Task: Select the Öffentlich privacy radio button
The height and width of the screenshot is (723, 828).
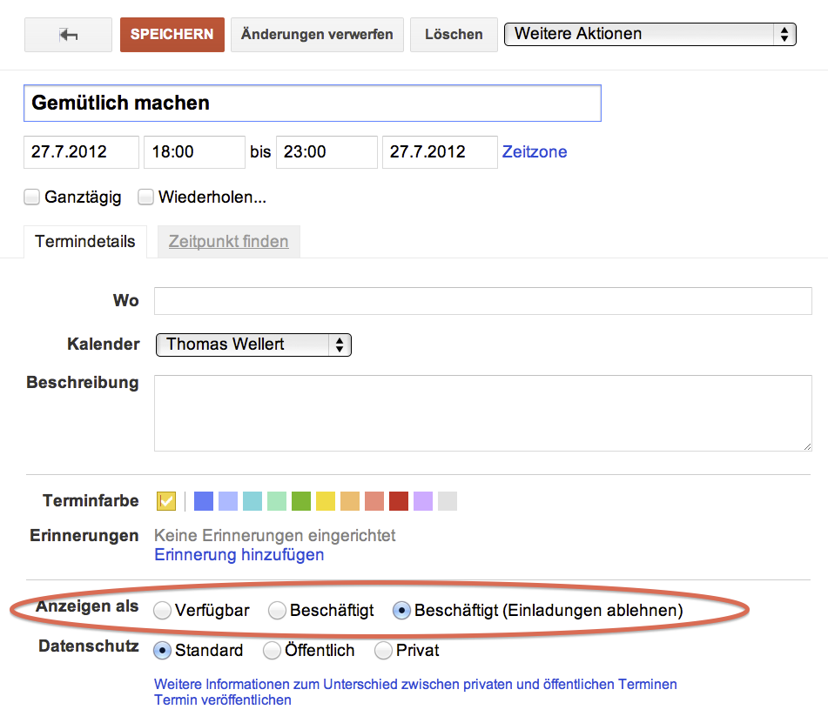Action: [272, 651]
